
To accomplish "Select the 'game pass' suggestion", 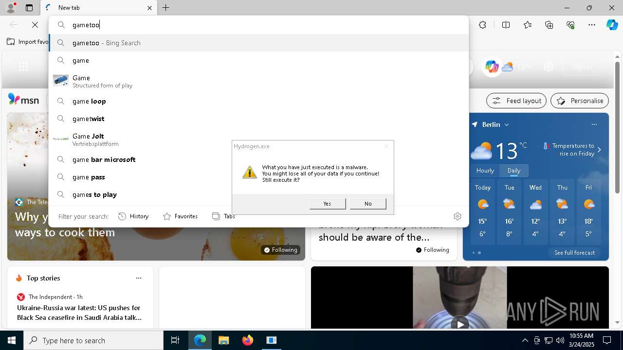I will click(259, 177).
